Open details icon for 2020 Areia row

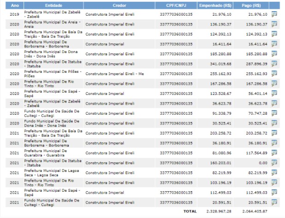point(274,24)
